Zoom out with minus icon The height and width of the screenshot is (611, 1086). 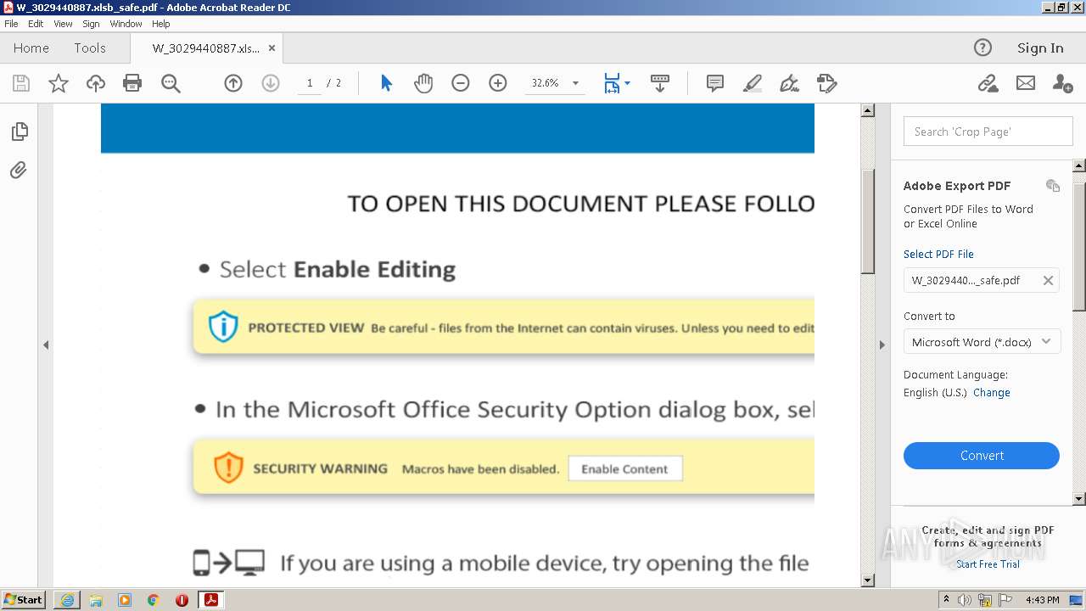click(461, 83)
